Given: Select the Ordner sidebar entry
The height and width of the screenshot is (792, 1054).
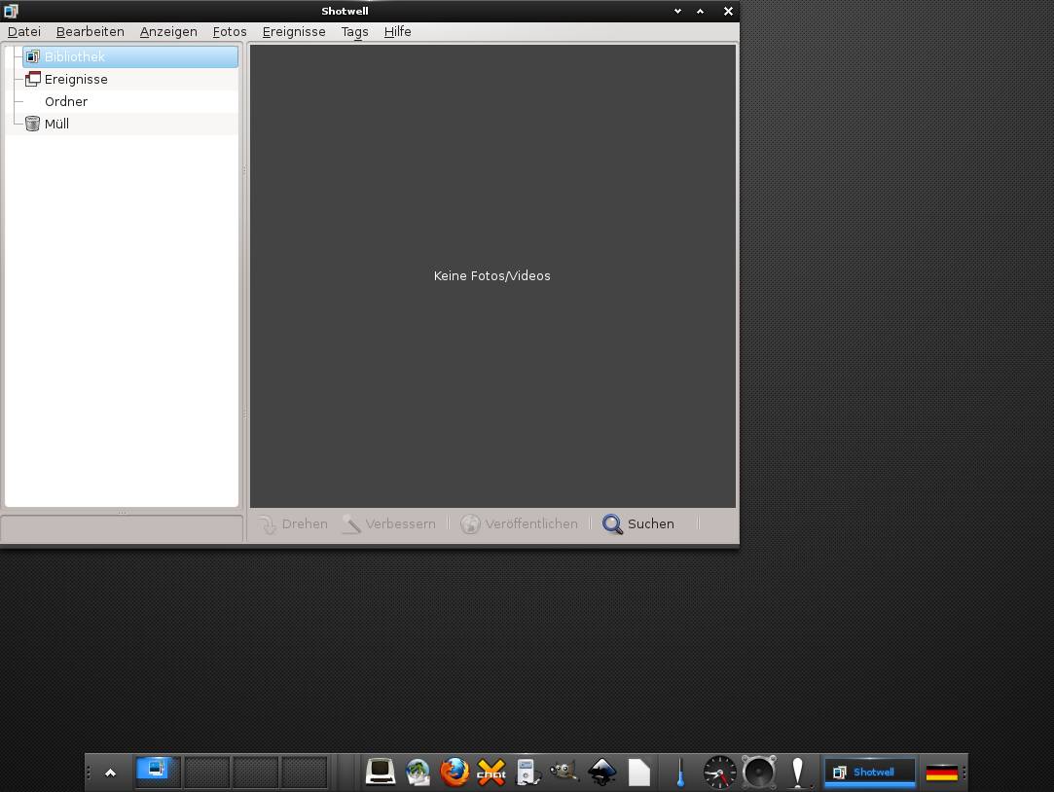Looking at the screenshot, I should [66, 102].
